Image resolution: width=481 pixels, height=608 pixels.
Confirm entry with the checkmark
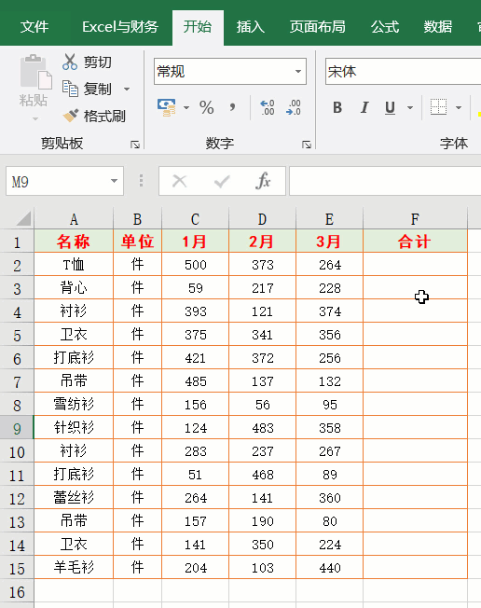pyautogui.click(x=222, y=181)
